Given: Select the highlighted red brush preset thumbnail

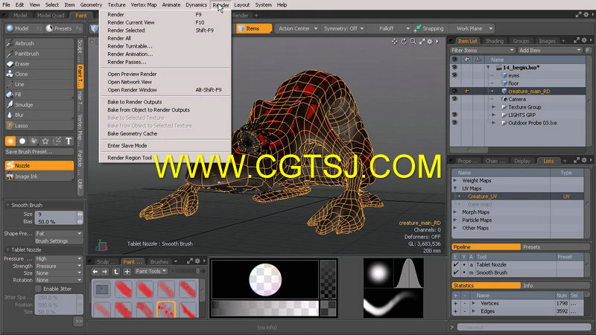Looking at the screenshot, I should click(166, 310).
